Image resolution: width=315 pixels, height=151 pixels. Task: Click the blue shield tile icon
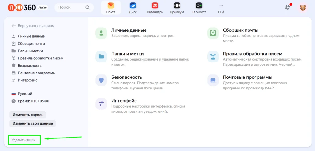[x=101, y=80]
